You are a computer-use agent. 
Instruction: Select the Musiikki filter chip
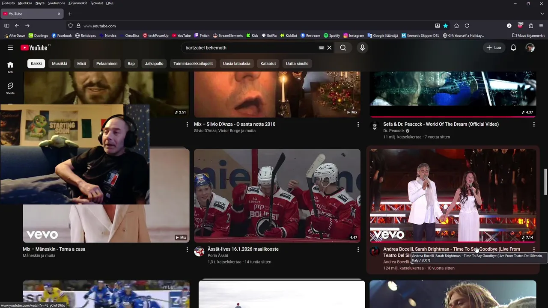point(60,64)
